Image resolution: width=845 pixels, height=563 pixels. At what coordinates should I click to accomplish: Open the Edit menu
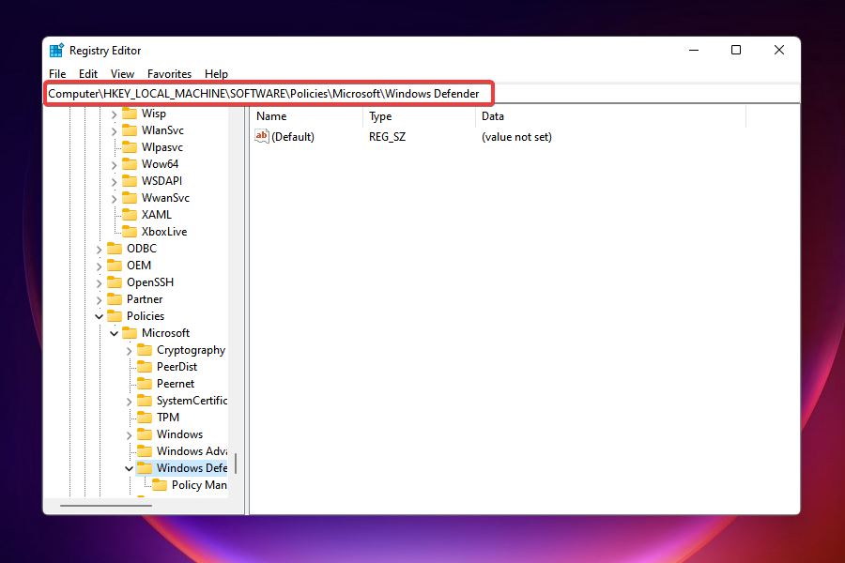(x=87, y=73)
